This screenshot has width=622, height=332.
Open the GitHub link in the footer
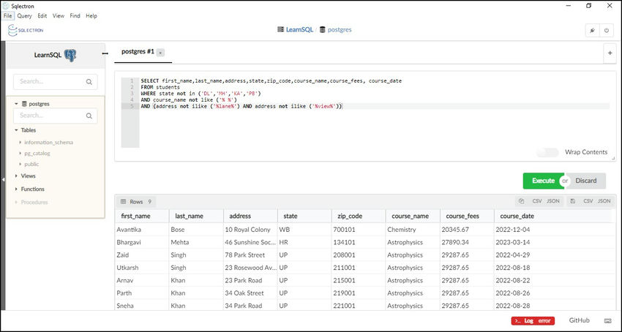click(579, 320)
